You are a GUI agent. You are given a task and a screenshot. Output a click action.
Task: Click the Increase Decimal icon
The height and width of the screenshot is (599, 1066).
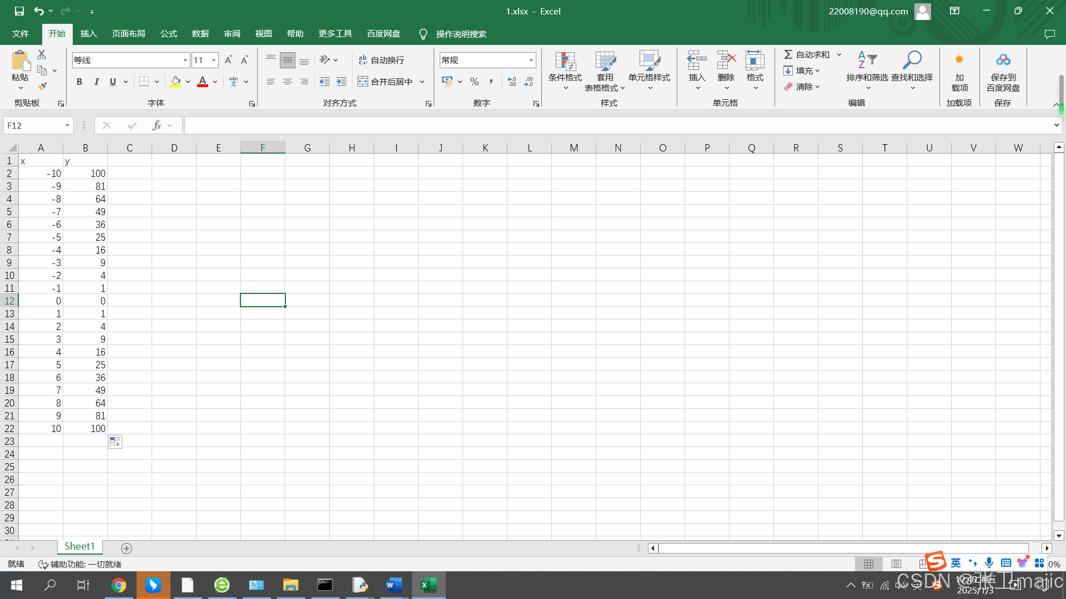(x=511, y=82)
